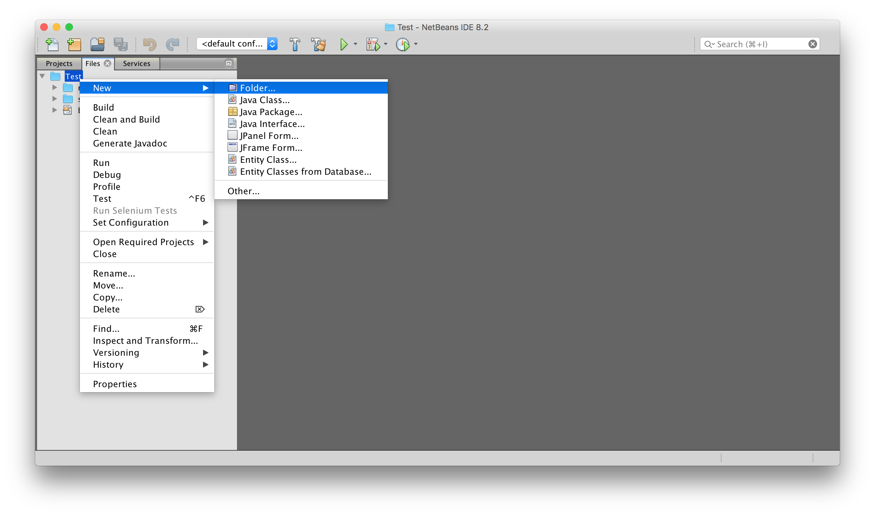Select Rename... in the context menu
This screenshot has width=875, height=516.
[147, 273]
